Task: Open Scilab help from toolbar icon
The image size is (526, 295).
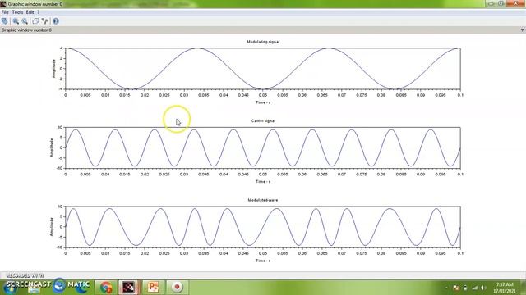Action: (56, 21)
